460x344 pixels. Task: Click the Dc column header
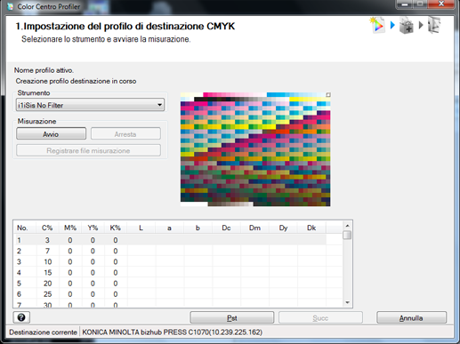click(226, 228)
